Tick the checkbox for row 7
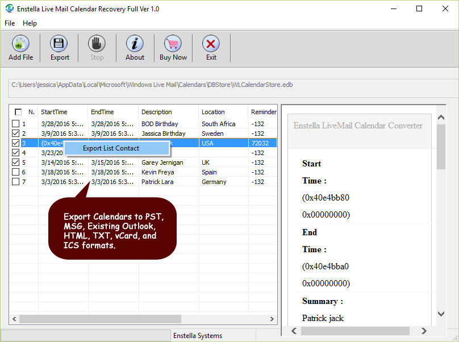The image size is (459, 342). [16, 182]
